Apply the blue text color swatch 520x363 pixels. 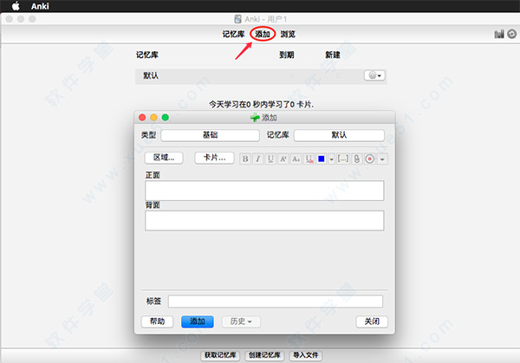coord(322,159)
